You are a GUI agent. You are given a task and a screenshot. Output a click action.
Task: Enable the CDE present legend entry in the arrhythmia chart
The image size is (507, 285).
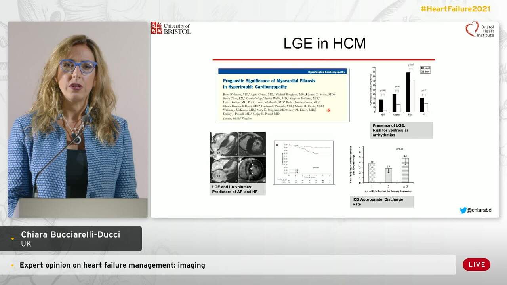point(425,68)
